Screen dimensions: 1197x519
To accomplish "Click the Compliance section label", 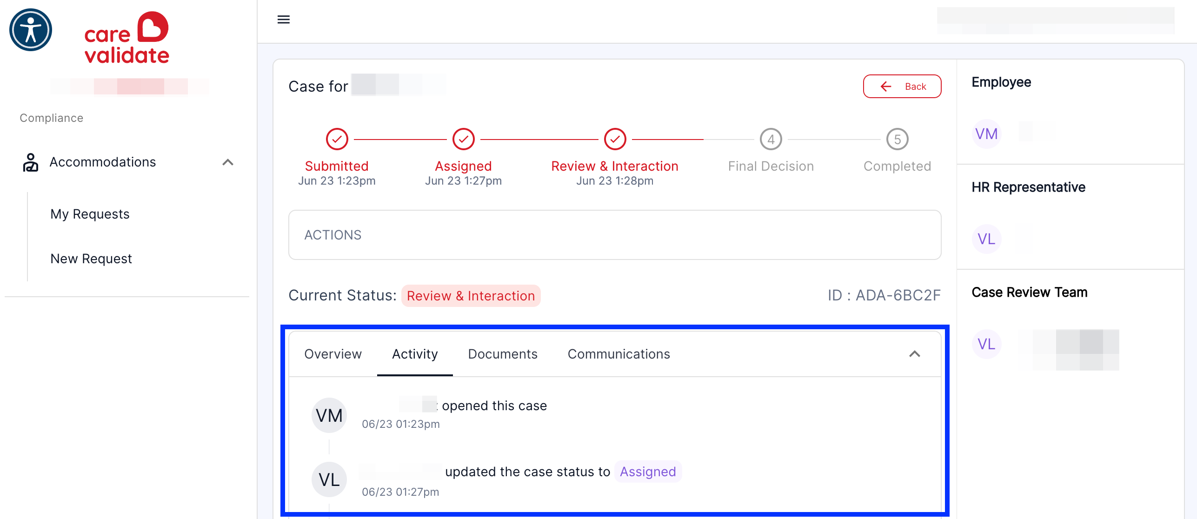I will [x=52, y=118].
